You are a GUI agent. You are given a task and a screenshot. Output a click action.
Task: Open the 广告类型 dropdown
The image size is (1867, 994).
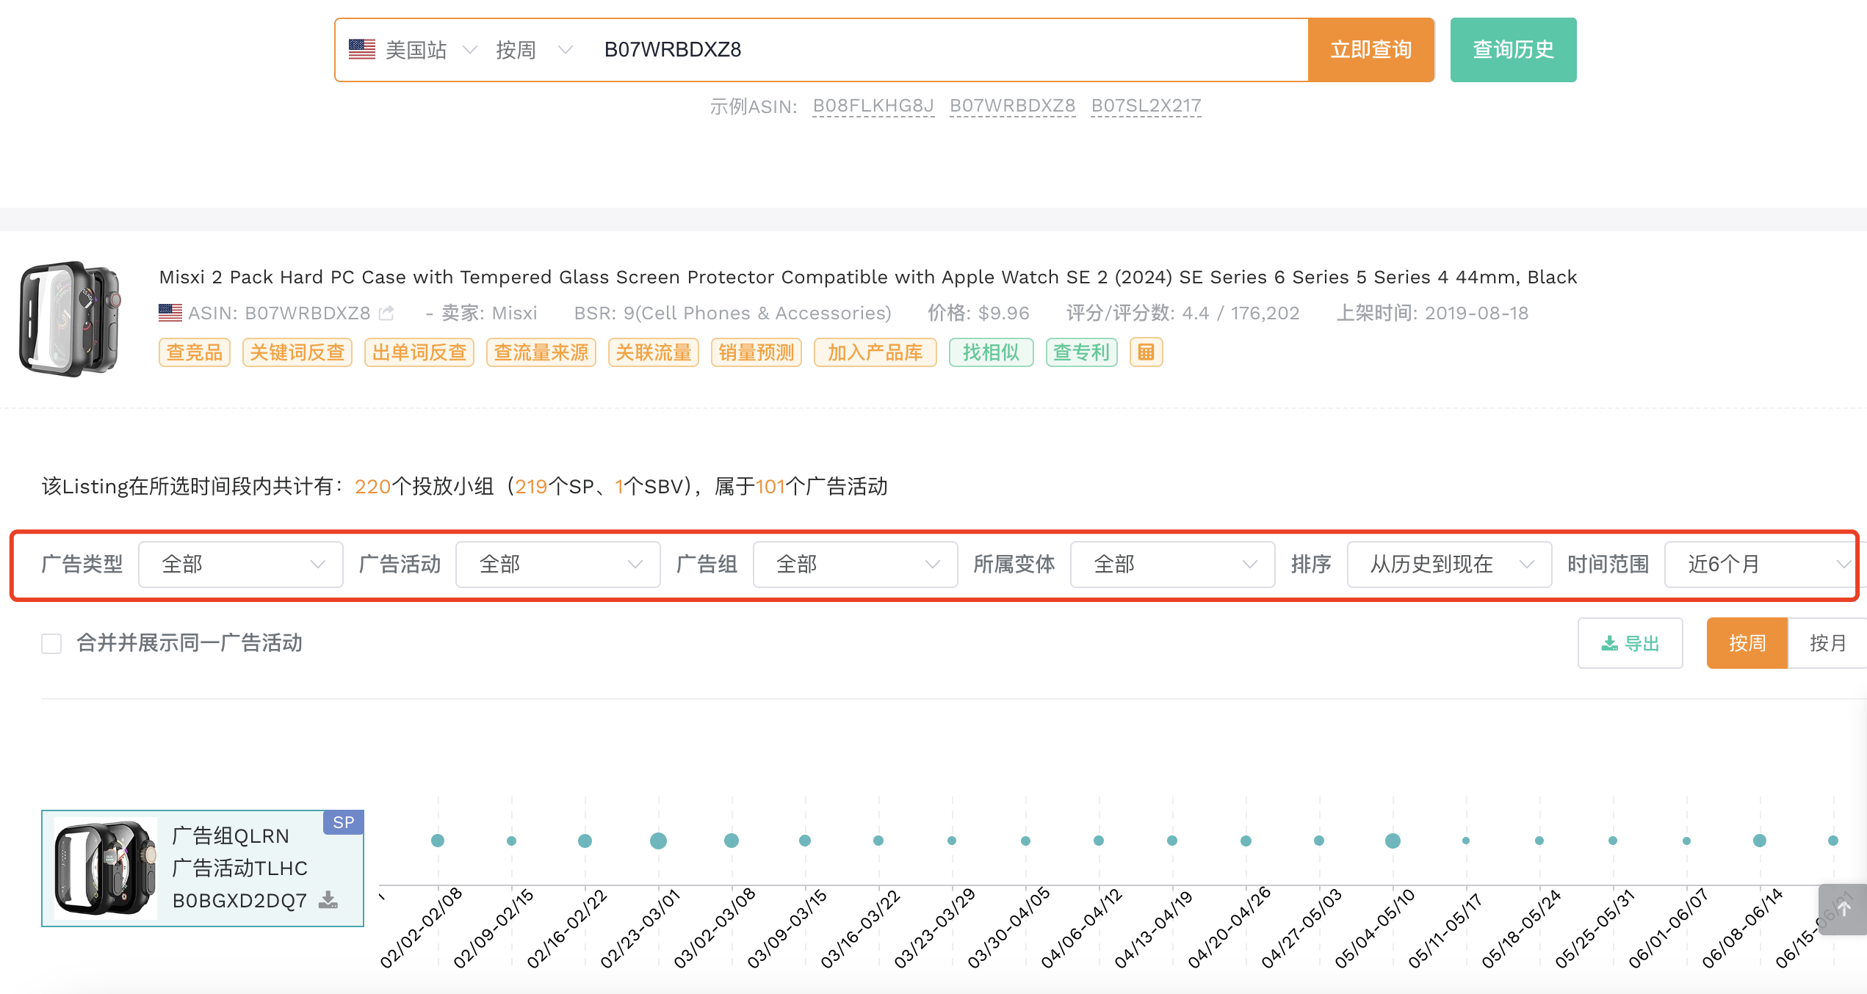[241, 564]
